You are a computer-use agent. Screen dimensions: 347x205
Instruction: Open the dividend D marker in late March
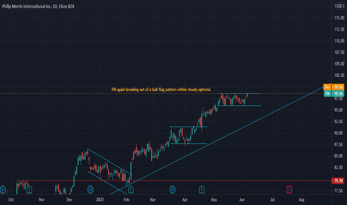click(x=172, y=189)
